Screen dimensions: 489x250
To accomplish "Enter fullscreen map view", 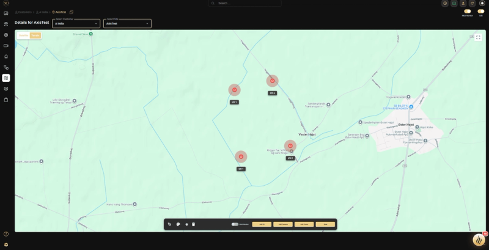I will coord(478,37).
